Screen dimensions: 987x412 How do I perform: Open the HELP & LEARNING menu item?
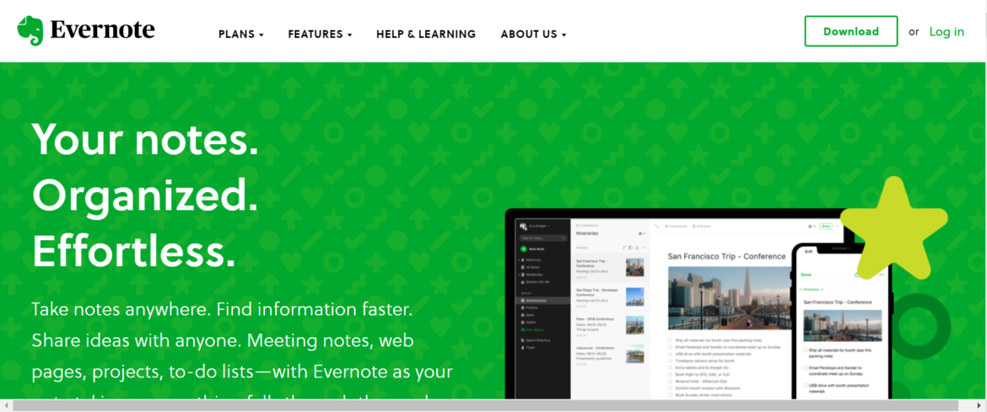tap(426, 34)
